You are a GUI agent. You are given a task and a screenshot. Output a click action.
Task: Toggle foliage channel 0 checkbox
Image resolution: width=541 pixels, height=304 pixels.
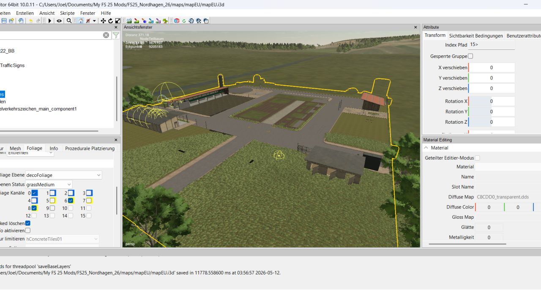[x=35, y=193]
